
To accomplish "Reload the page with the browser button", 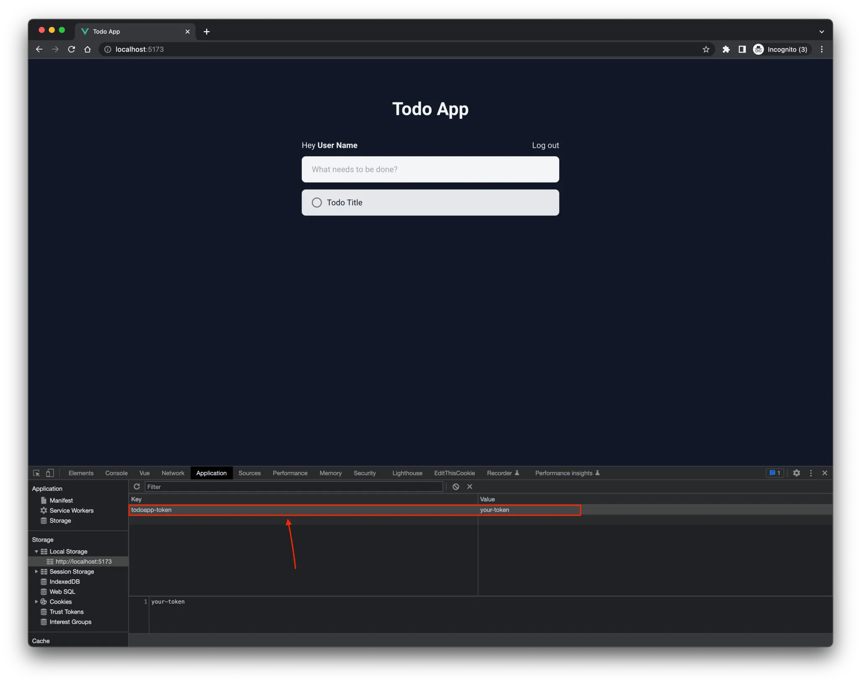I will coord(72,49).
